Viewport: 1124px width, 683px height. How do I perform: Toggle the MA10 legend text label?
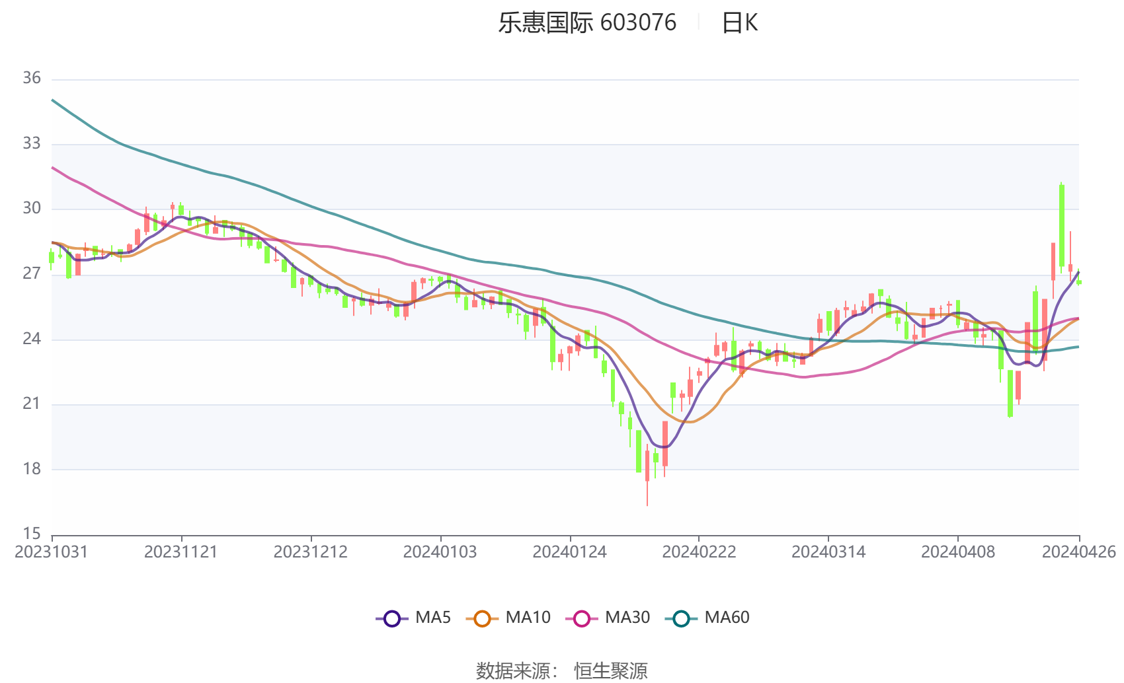point(528,618)
